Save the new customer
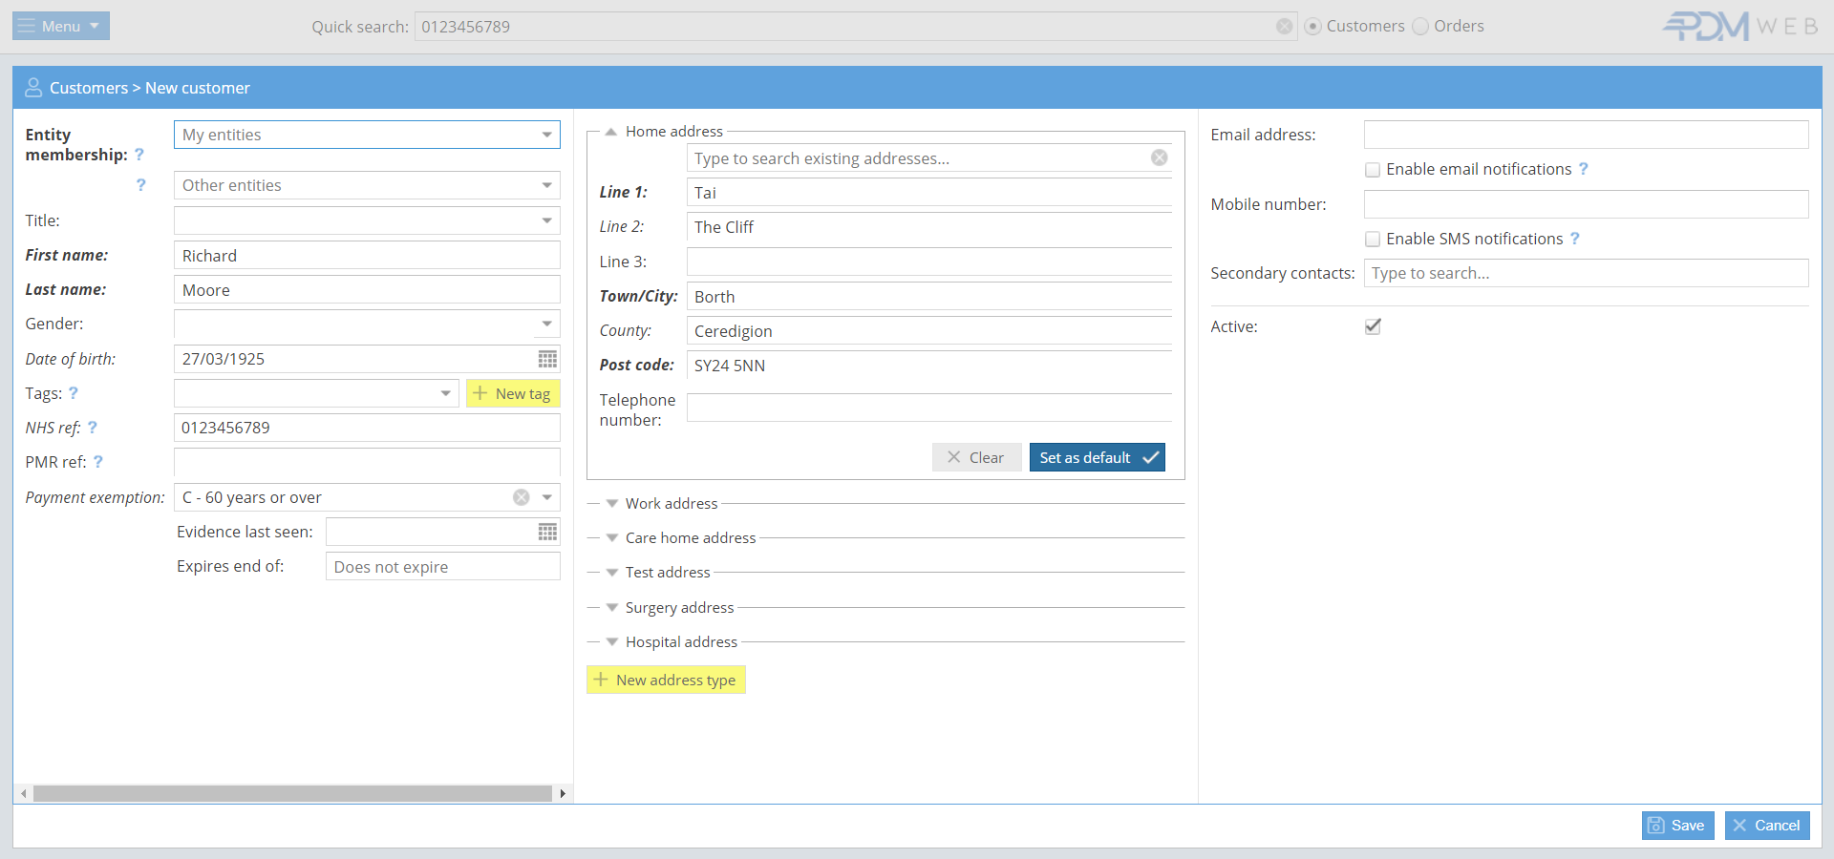The width and height of the screenshot is (1834, 859). (x=1677, y=826)
